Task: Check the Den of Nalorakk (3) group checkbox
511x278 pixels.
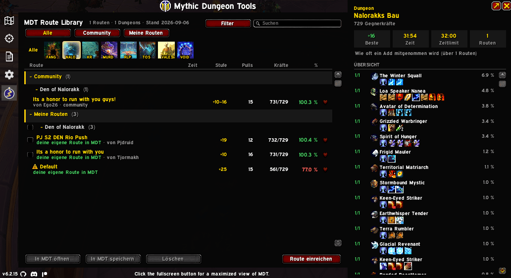Action: click(x=30, y=127)
